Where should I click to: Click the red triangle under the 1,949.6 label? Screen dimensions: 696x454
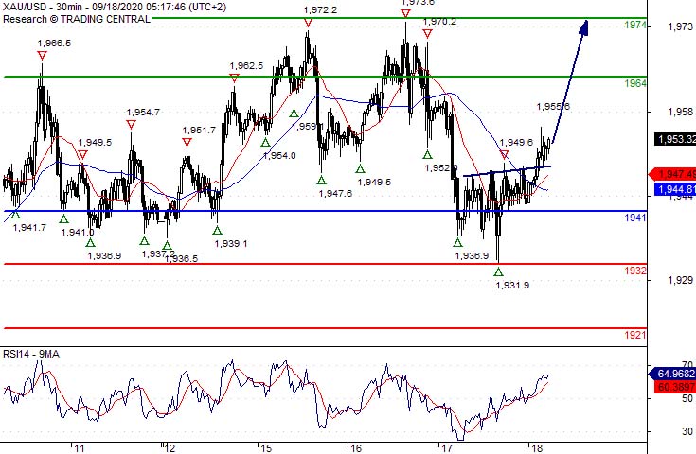(504, 155)
